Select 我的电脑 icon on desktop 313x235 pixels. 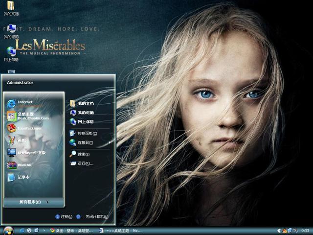point(11,31)
